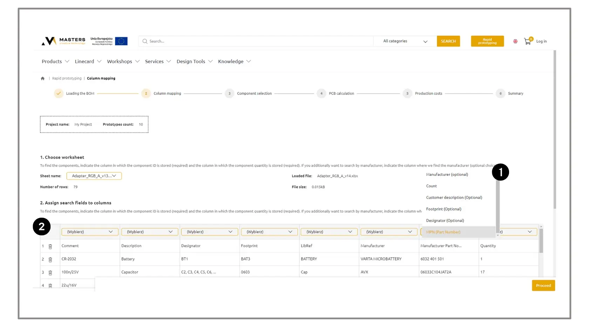Select Count option in dropdown list
Image resolution: width=589 pixels, height=327 pixels.
pyautogui.click(x=432, y=186)
